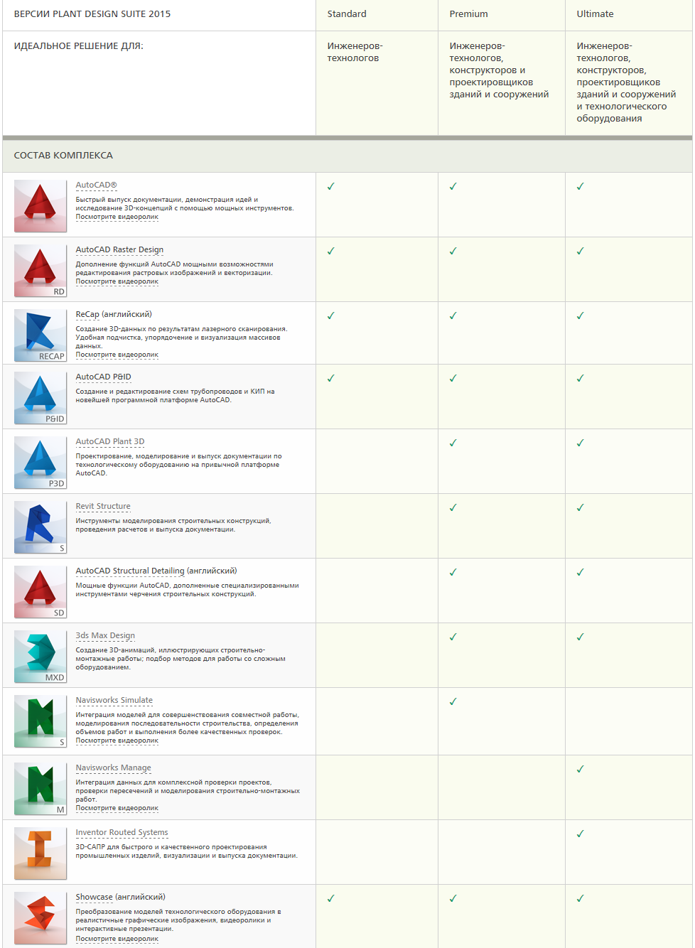Watch the video for ReCap

point(117,355)
